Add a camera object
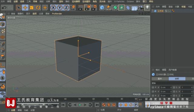This screenshot has height=112, width=194. (141, 8)
